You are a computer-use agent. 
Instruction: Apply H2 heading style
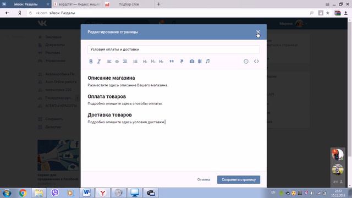pyautogui.click(x=153, y=61)
